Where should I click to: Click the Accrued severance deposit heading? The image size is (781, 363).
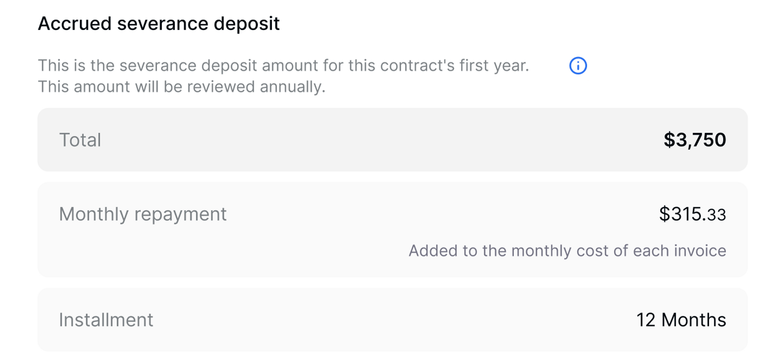(159, 23)
